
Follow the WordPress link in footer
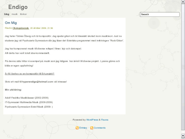(x=92, y=120)
